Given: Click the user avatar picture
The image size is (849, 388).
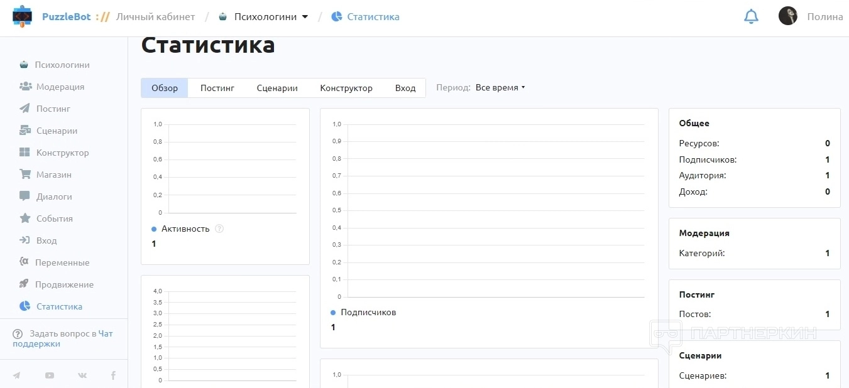Looking at the screenshot, I should (x=787, y=16).
